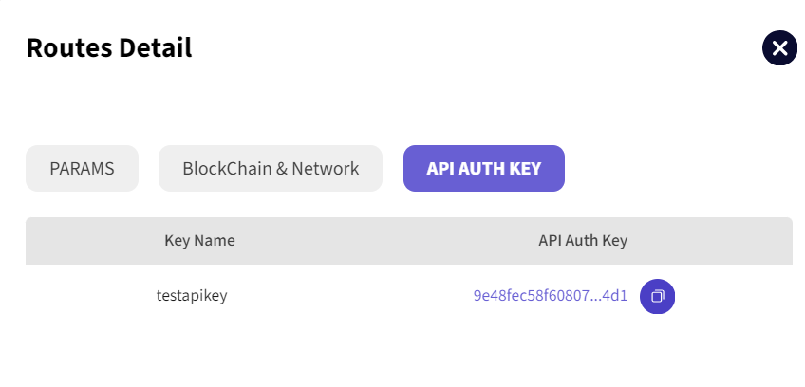Click the truncated key 9e48fec58f60807...4d1
Viewport: 805px width, 387px height.
click(x=551, y=296)
